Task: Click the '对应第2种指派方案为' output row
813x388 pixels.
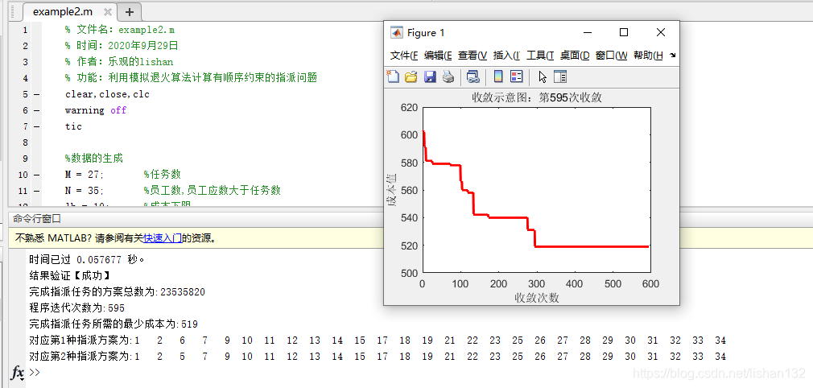Action: (378, 357)
